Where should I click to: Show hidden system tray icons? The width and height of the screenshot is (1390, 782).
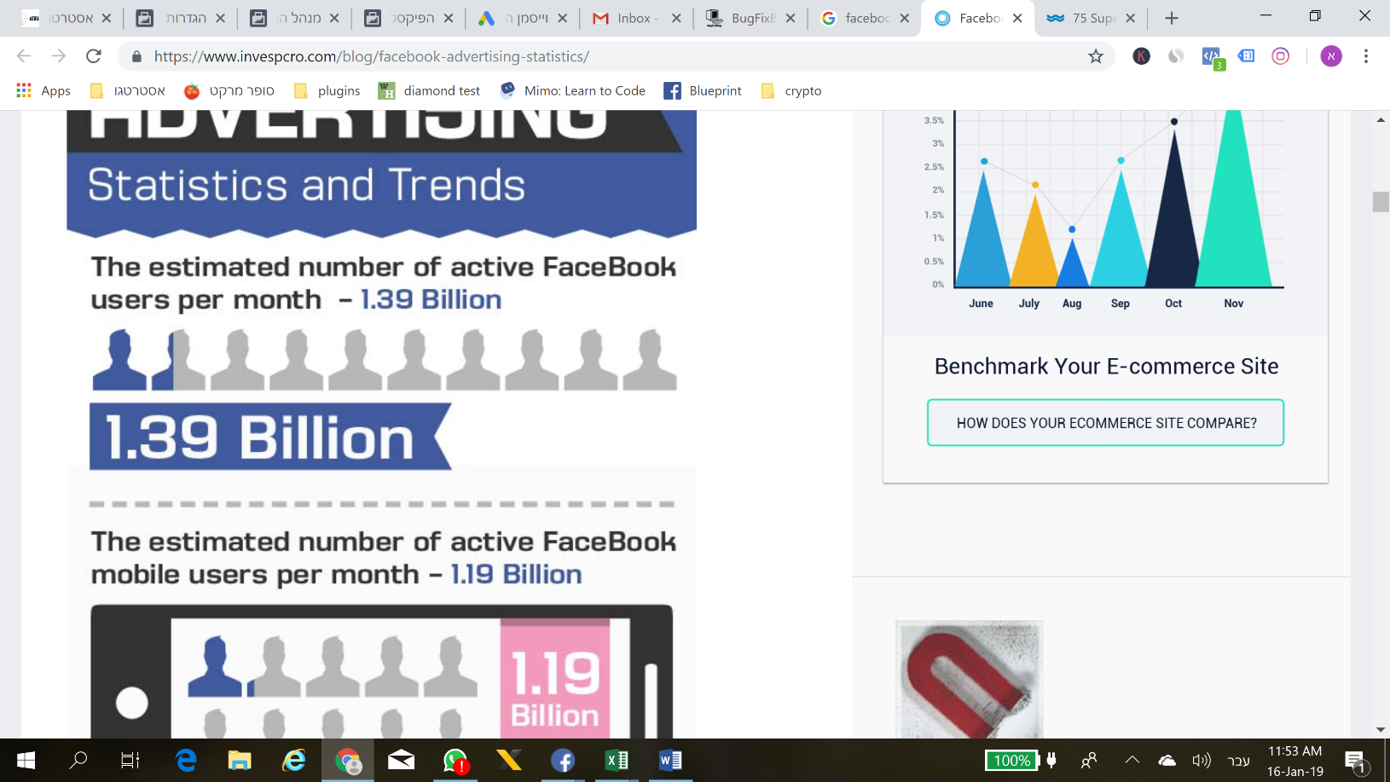(1132, 760)
